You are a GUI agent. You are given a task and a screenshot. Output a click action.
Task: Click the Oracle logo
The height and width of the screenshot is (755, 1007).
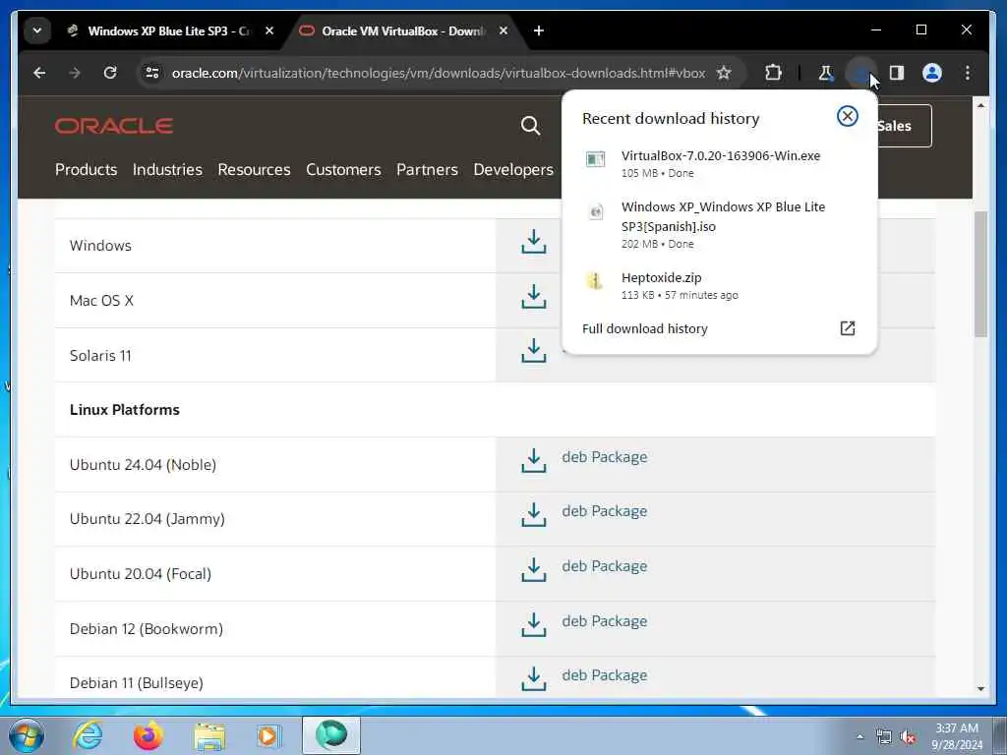114,126
